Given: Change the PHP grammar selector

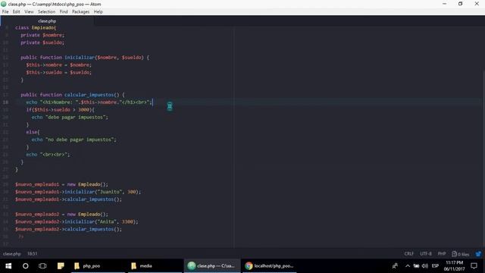Looking at the screenshot, I should coord(442,254).
